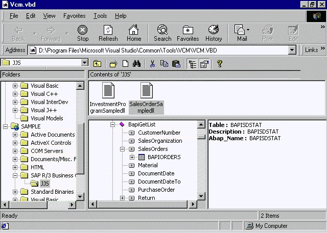Click parameter tree scroll up arrow
Image resolution: width=327 pixels, height=233 pixels.
pyautogui.click(x=201, y=124)
